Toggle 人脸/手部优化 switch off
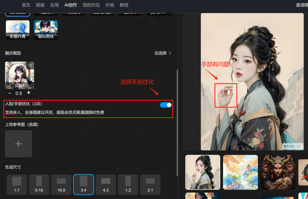Image resolution: width=308 pixels, height=199 pixels. 166,105
